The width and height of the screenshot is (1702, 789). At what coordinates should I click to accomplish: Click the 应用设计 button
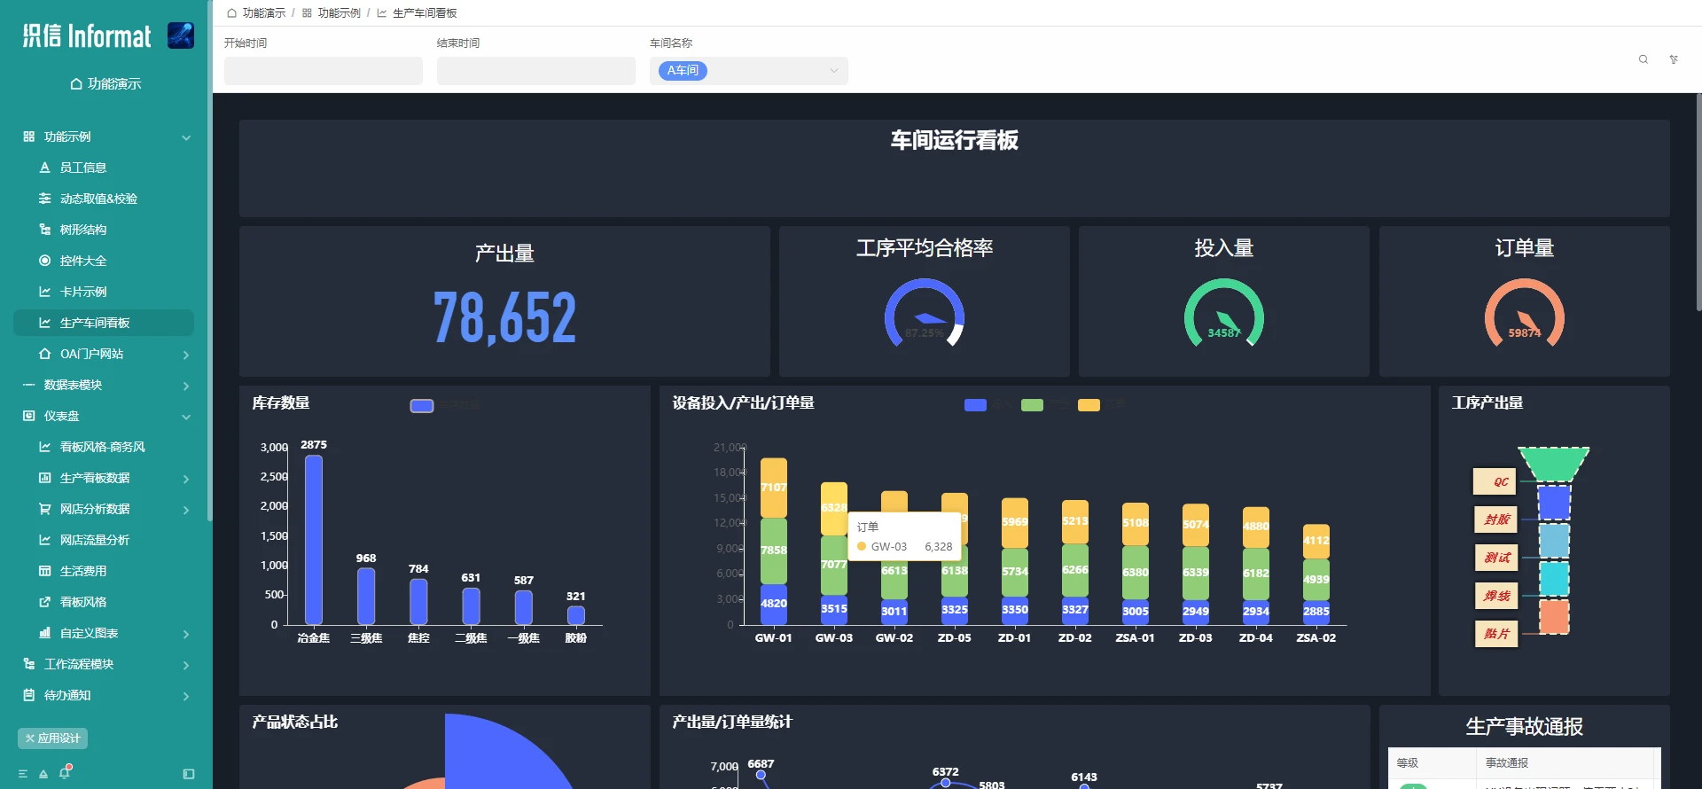52,738
